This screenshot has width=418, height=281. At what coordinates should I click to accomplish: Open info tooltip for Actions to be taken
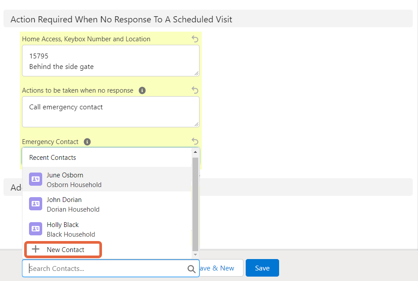coord(142,90)
